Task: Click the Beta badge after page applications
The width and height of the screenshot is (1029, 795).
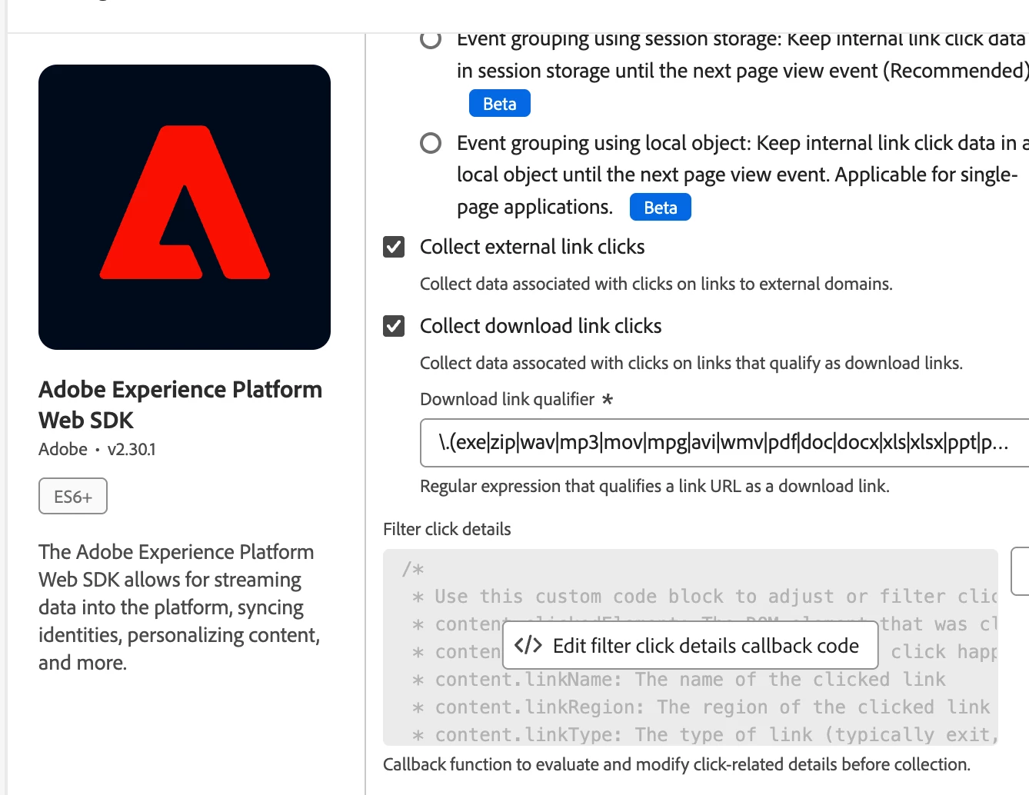Action: (661, 208)
